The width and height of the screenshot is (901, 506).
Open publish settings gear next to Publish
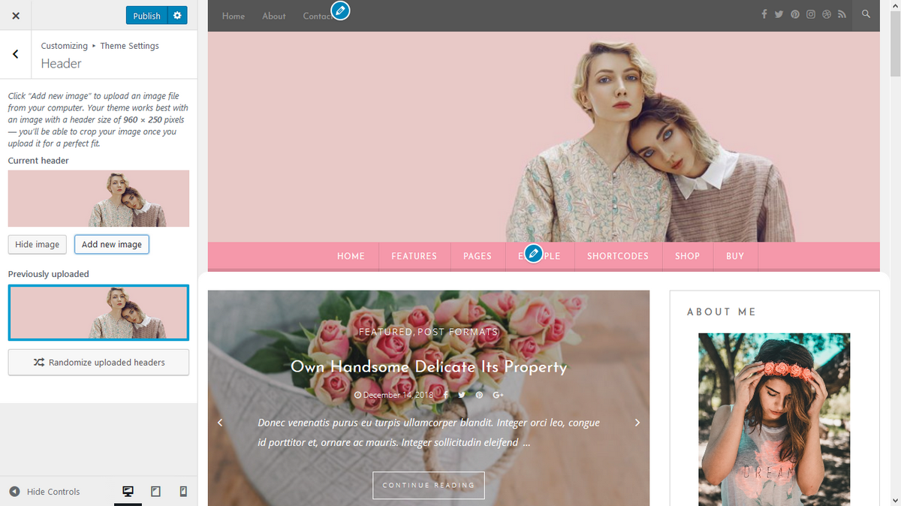tap(177, 16)
